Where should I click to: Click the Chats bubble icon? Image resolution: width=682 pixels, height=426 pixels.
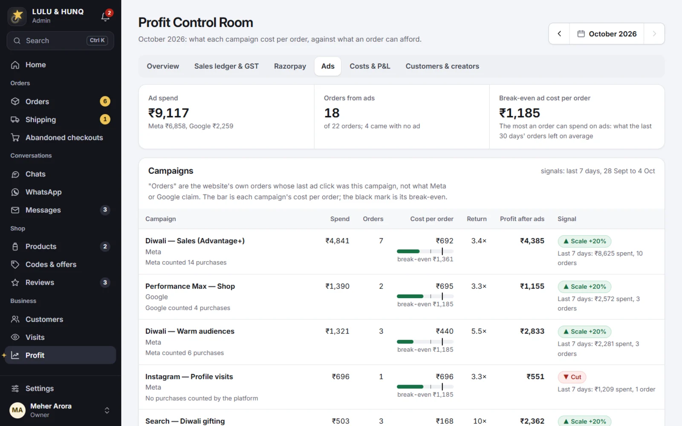pyautogui.click(x=15, y=174)
